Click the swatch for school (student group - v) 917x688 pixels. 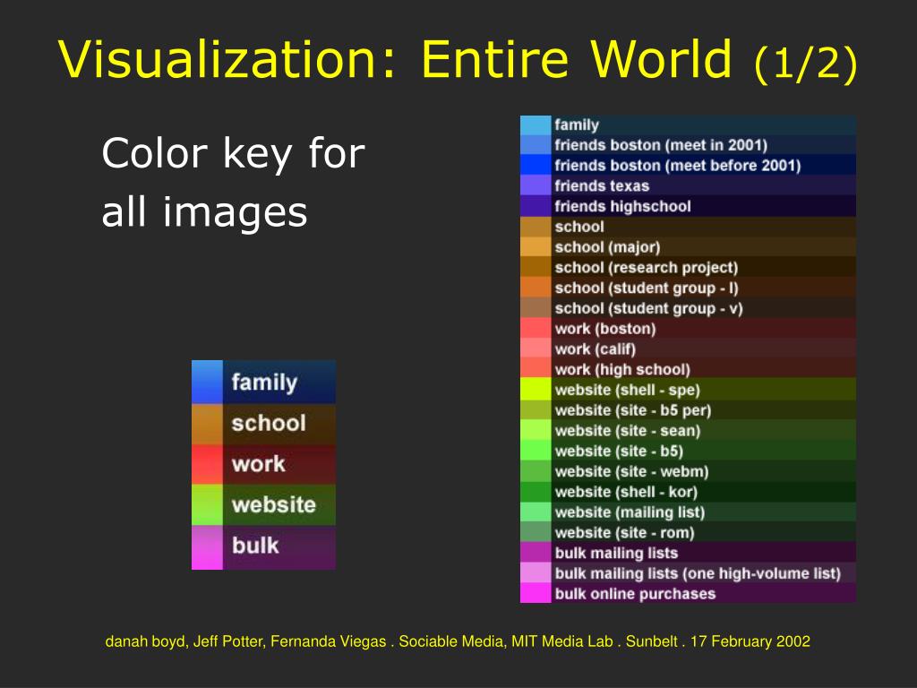pyautogui.click(x=536, y=308)
